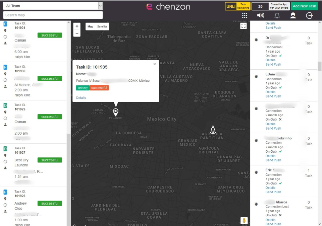Click Send Push for the Dr driver
The image size is (322, 226).
(273, 64)
